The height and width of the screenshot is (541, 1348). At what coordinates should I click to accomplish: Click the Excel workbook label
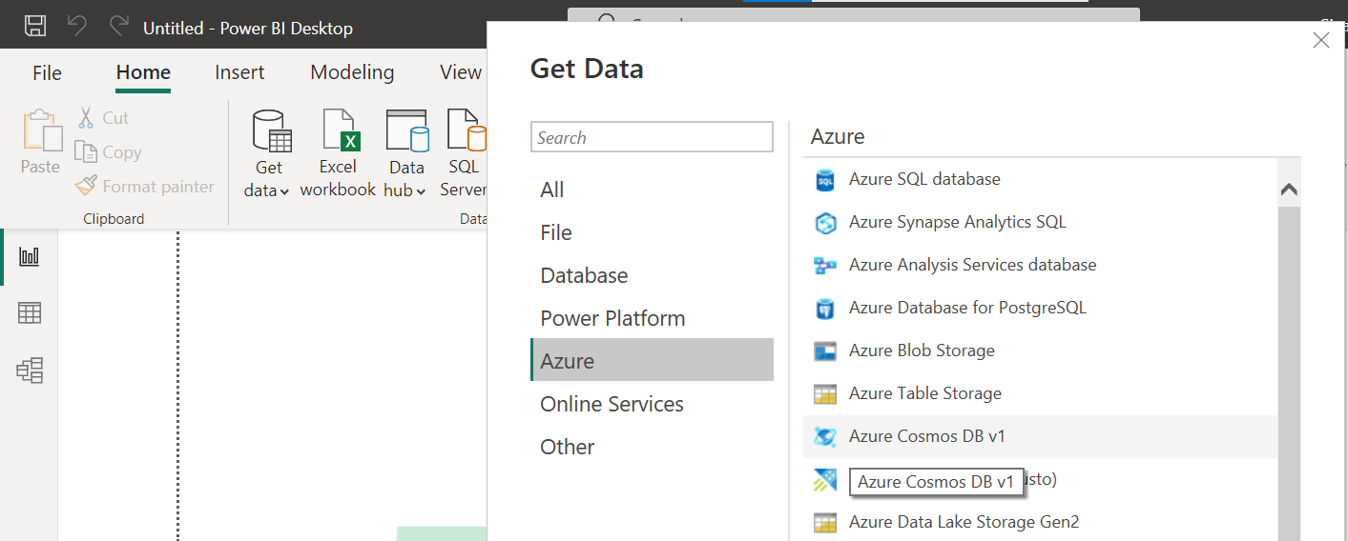pos(338,178)
